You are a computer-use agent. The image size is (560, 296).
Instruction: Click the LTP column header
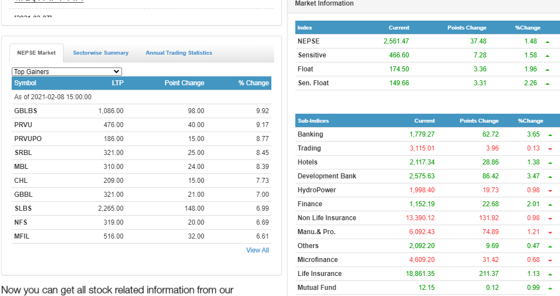[x=118, y=83]
